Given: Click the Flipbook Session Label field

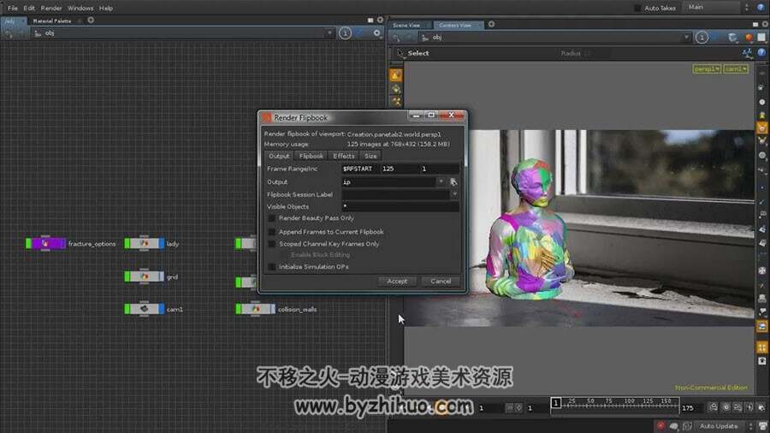Looking at the screenshot, I should coord(396,195).
